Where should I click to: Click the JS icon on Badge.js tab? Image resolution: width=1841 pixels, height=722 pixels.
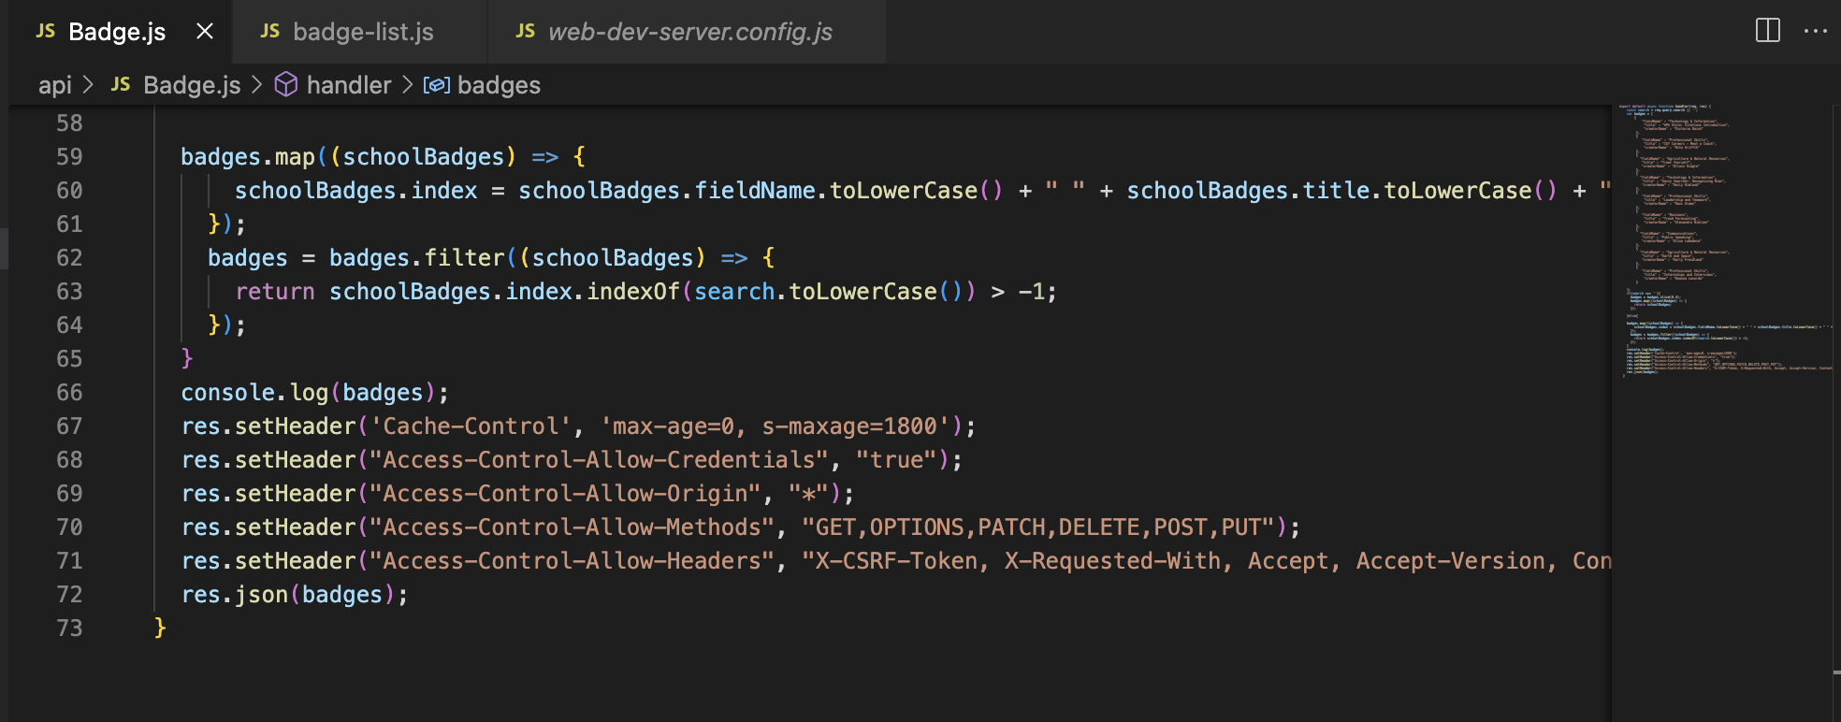click(x=45, y=32)
